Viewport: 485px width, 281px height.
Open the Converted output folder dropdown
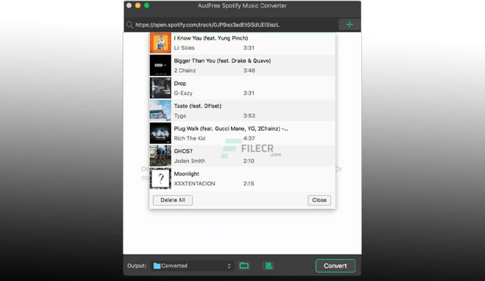(x=192, y=266)
